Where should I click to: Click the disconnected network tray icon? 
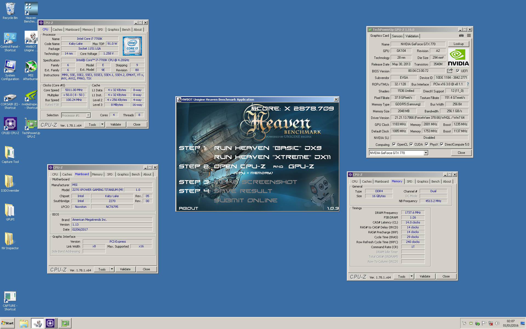[x=491, y=323]
